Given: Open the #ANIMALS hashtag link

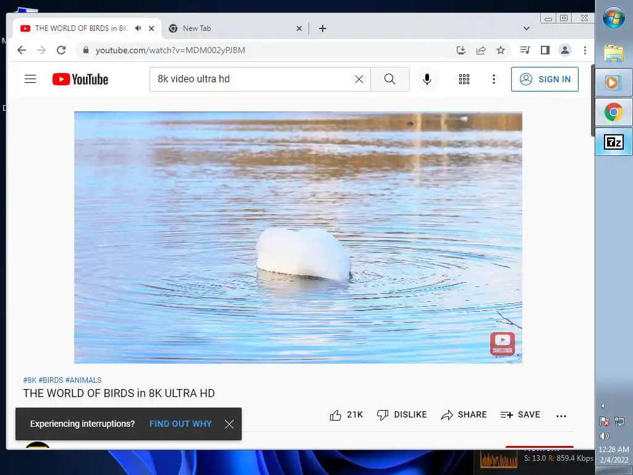Looking at the screenshot, I should click(83, 380).
